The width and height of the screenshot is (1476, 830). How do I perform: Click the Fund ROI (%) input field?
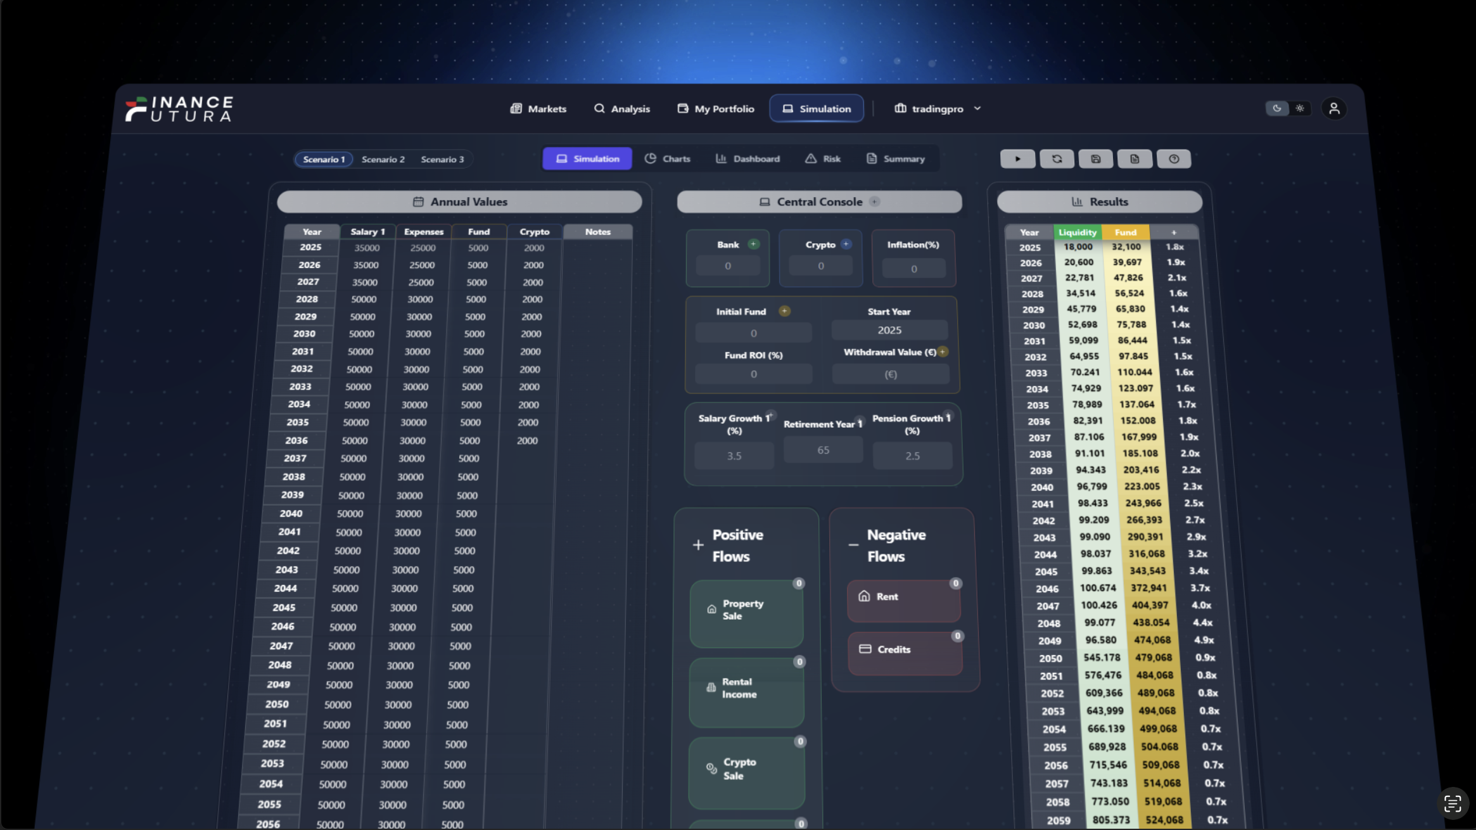click(x=753, y=374)
